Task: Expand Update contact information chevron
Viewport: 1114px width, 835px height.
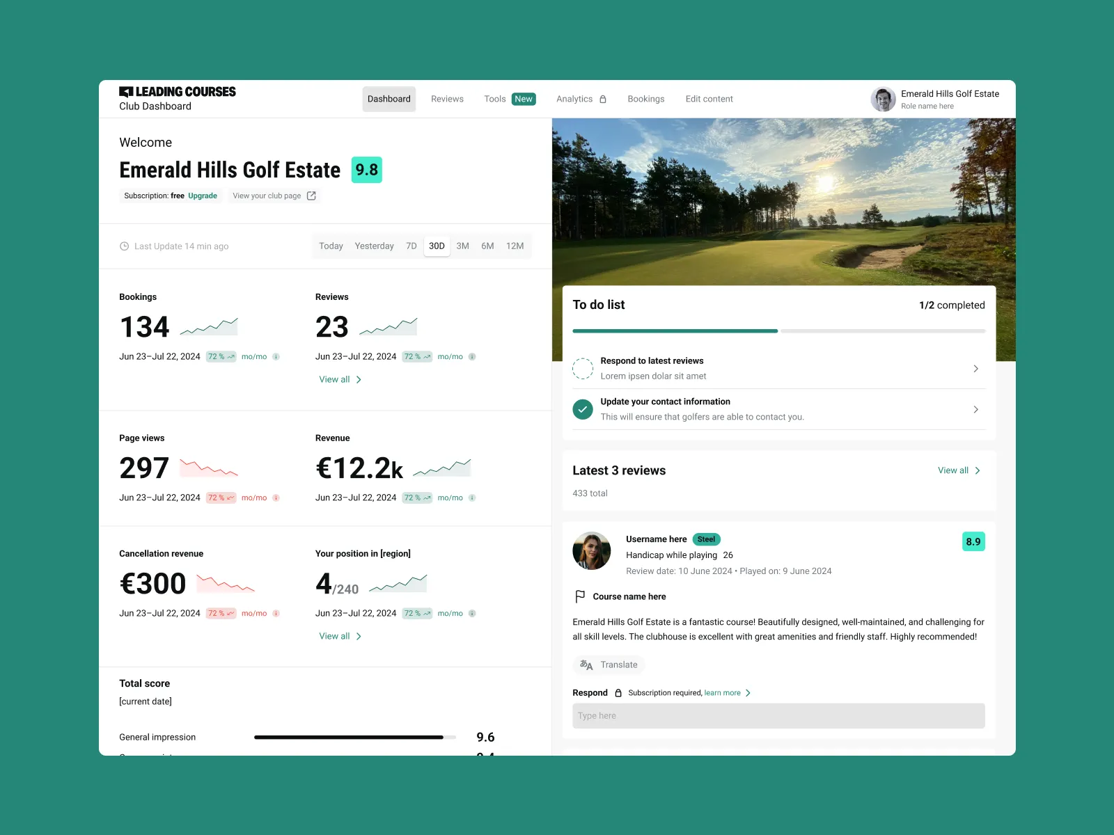Action: pos(975,409)
